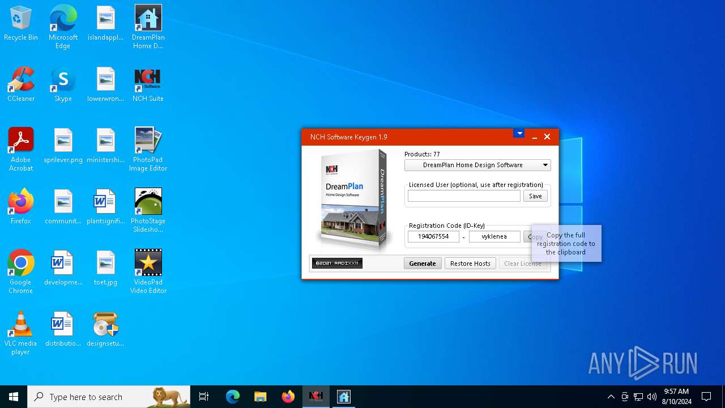
Task: Open Task View on the taskbar
Action: [204, 397]
